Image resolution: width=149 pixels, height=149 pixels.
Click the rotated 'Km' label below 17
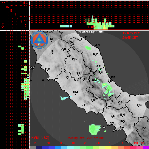point(2,26)
